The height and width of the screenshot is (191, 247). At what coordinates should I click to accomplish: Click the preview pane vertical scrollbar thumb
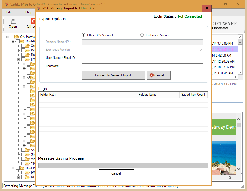(239, 125)
